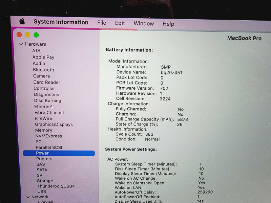The image size is (271, 203).
Task: Click the AC Power label
Action: click(118, 159)
